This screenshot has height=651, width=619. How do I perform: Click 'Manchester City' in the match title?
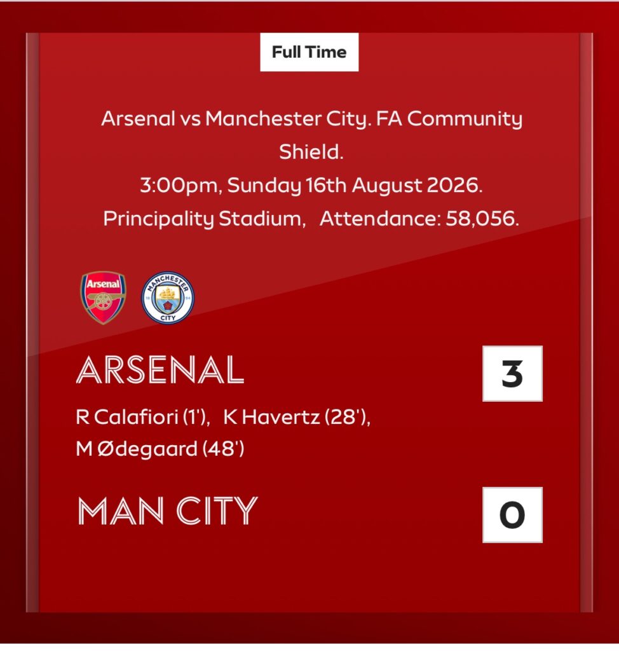pos(287,119)
